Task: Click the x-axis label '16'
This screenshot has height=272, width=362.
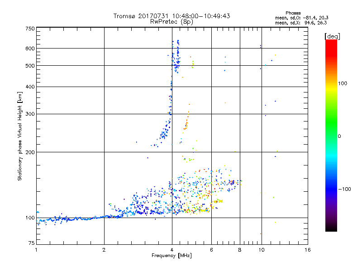Action: pos(308,250)
